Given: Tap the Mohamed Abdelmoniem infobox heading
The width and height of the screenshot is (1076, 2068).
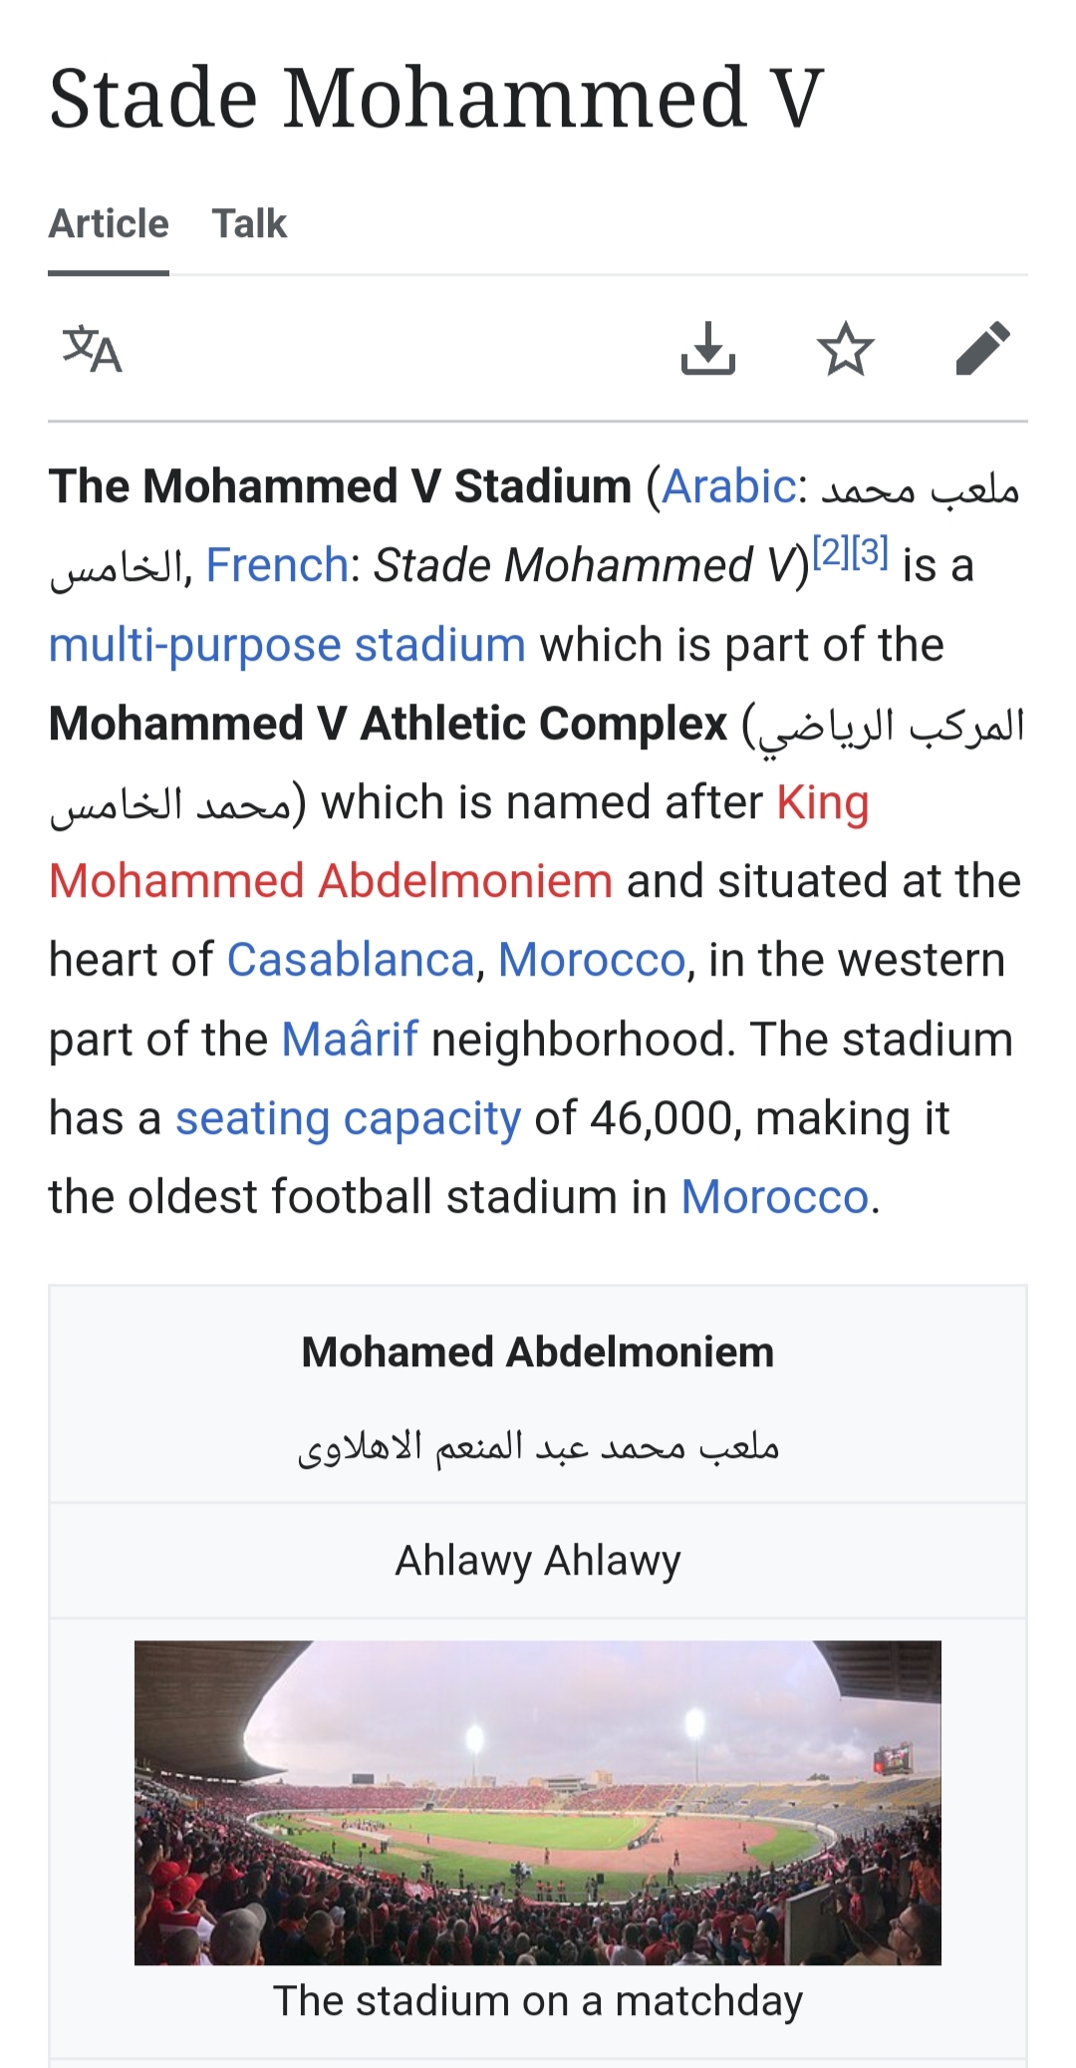Looking at the screenshot, I should (x=537, y=1352).
